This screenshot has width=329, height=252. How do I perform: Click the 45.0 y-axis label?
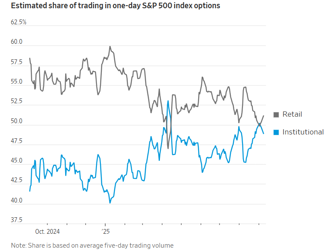(x=17, y=160)
